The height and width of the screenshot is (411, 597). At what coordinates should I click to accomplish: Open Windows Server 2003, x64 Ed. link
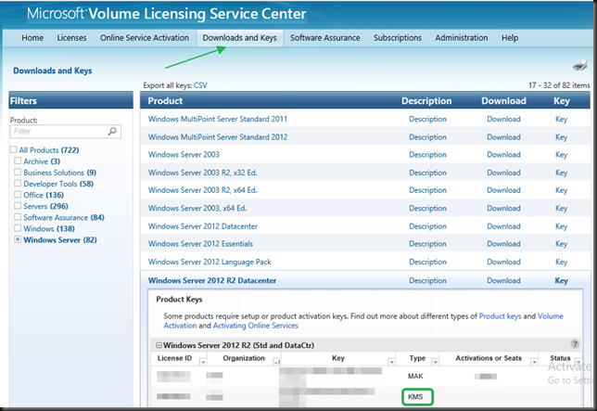pos(197,208)
